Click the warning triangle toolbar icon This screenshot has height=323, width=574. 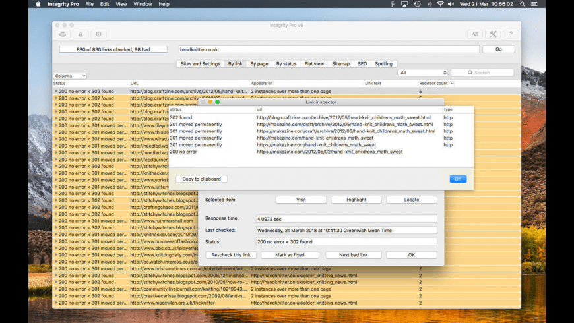80,34
